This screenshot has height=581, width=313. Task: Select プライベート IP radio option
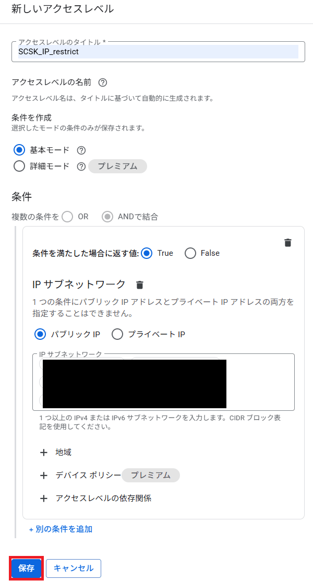click(x=117, y=334)
